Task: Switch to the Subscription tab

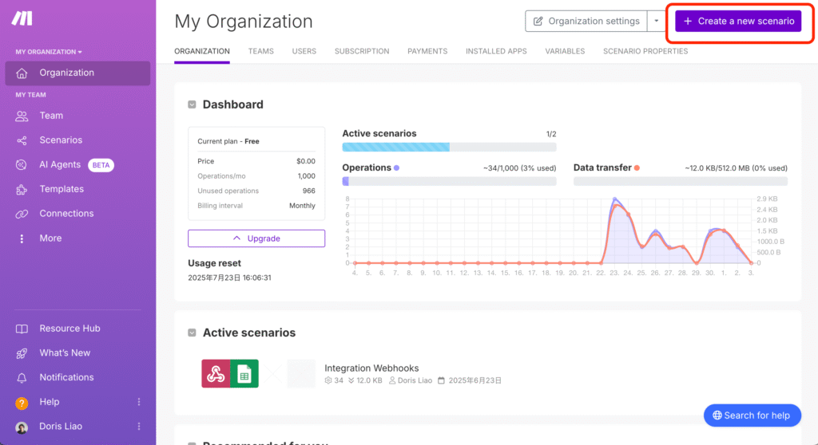Action: 362,51
